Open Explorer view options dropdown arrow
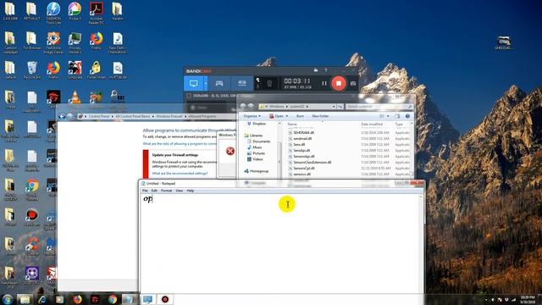 click(x=388, y=116)
